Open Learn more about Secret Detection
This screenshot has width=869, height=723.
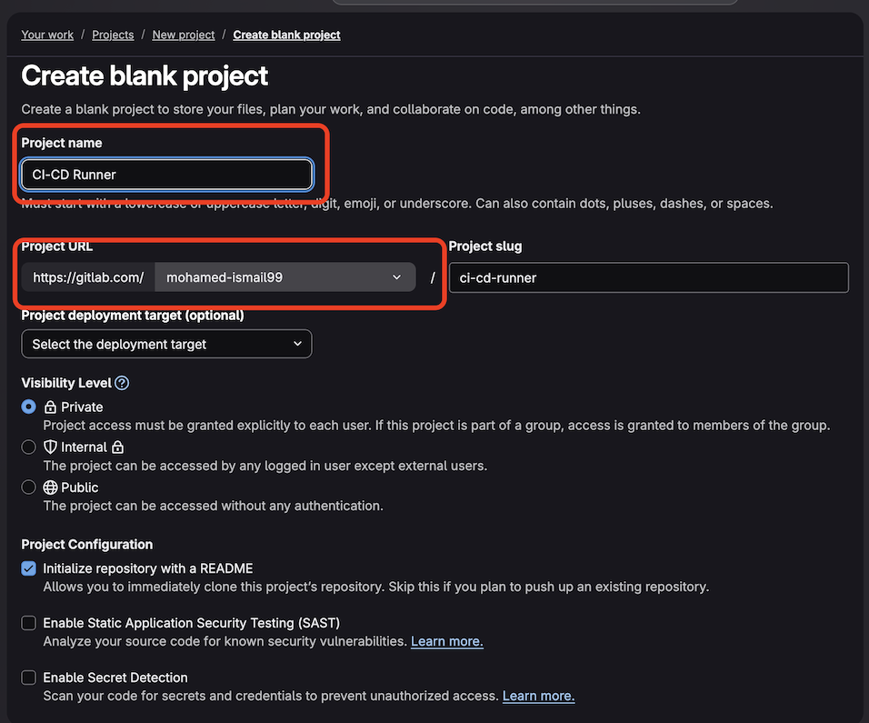click(538, 695)
